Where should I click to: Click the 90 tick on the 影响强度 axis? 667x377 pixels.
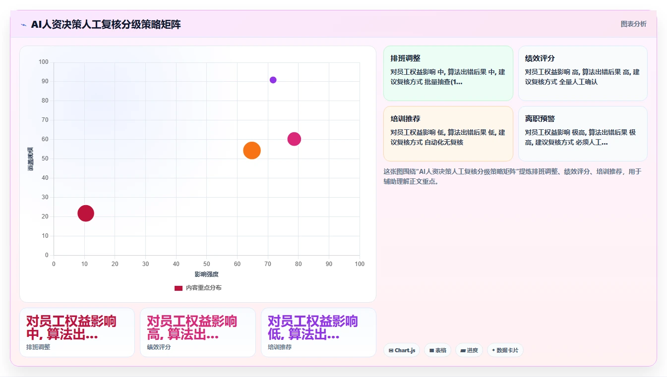click(329, 264)
